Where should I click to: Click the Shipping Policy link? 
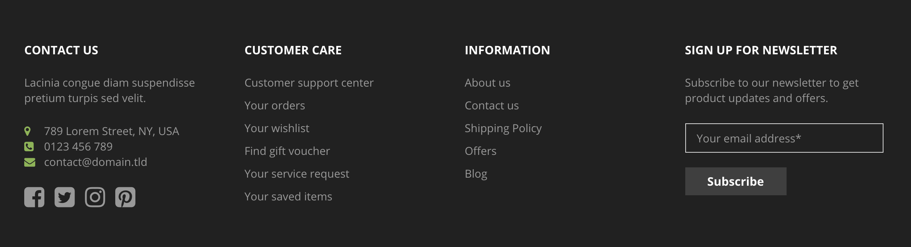503,128
